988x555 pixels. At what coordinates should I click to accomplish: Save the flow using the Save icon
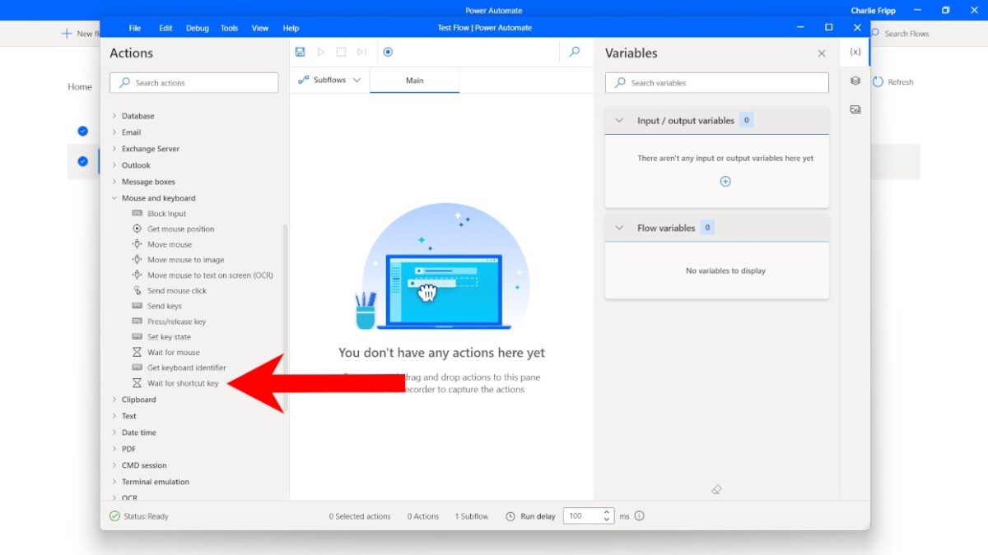pyautogui.click(x=300, y=51)
